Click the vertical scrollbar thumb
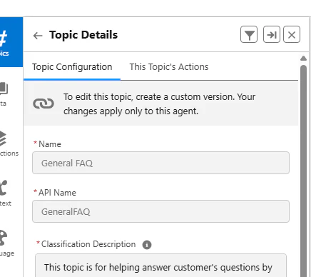 303,171
